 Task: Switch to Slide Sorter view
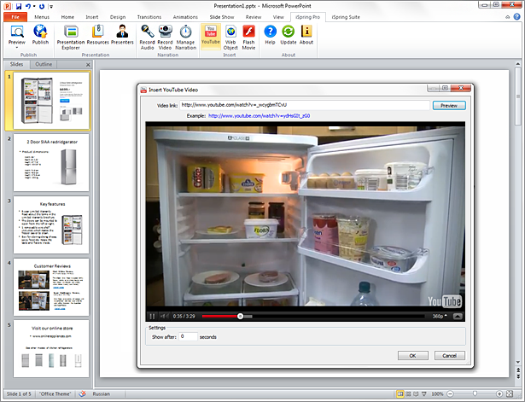click(x=408, y=393)
